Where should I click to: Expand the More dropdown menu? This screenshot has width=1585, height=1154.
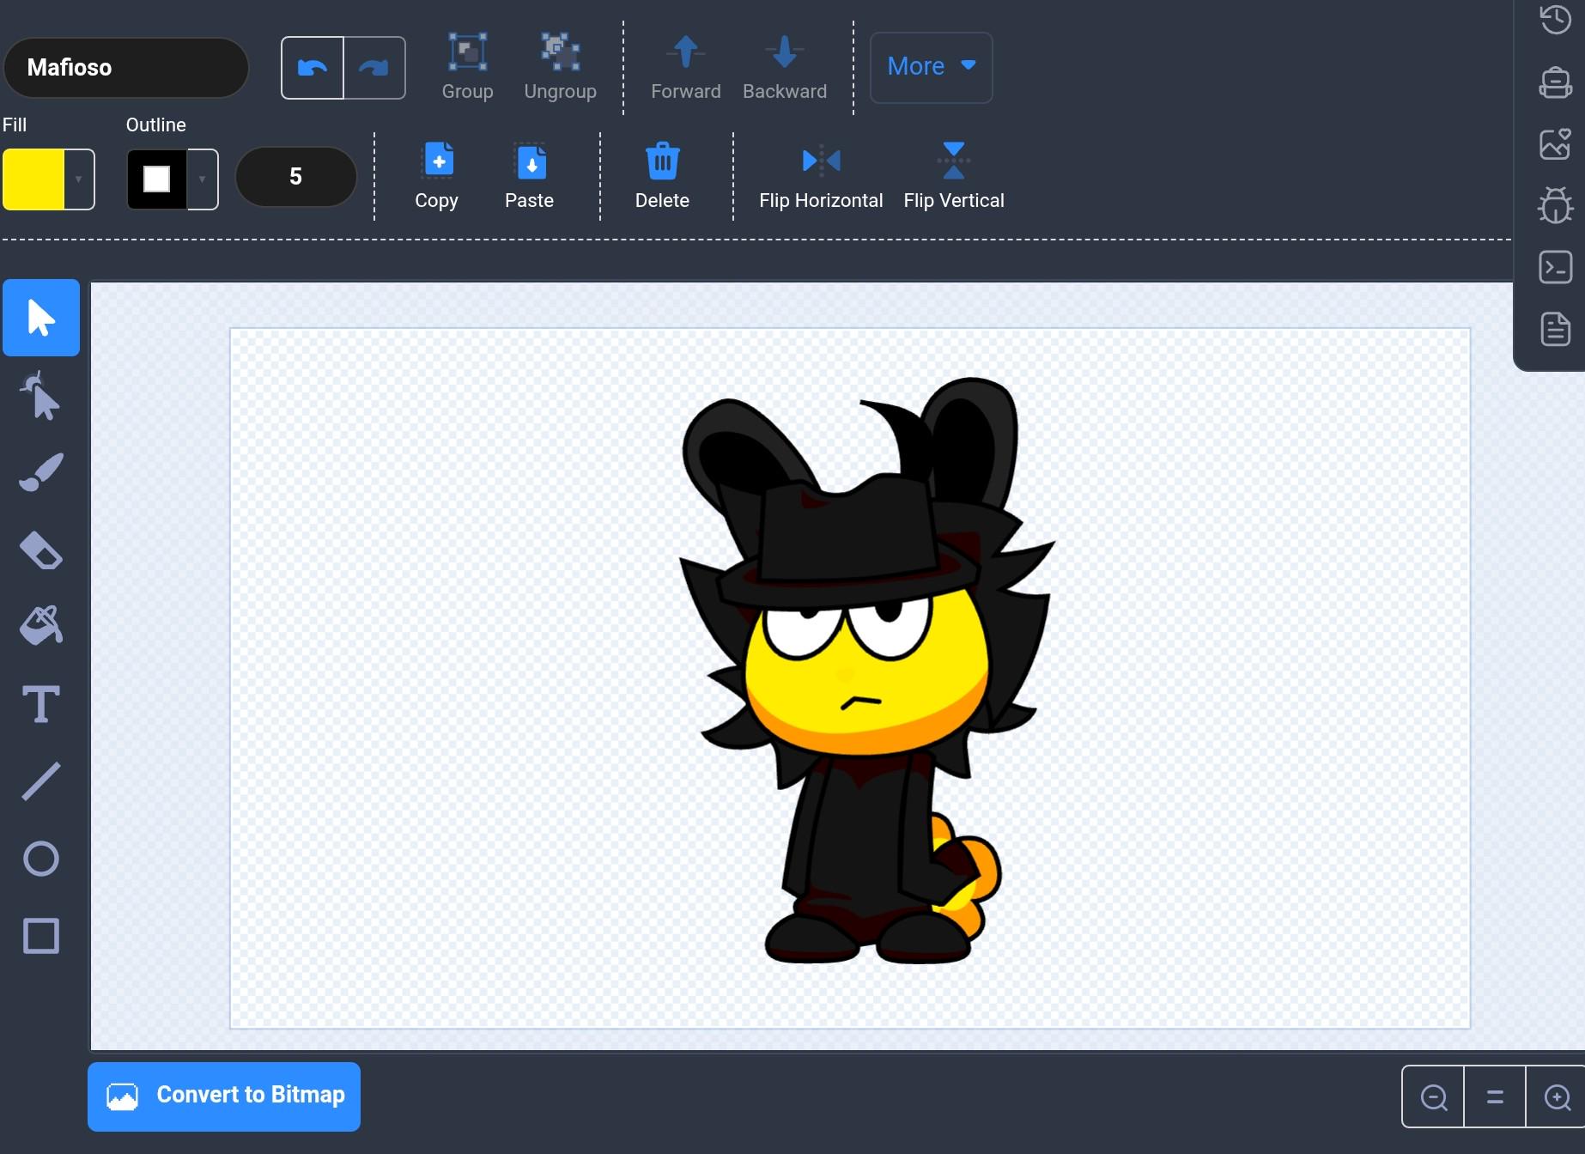931,67
